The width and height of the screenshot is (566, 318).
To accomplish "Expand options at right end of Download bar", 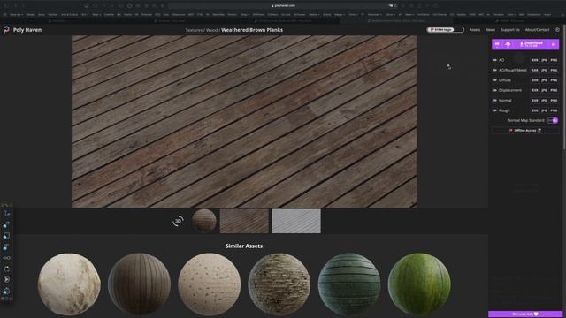I will (554, 44).
